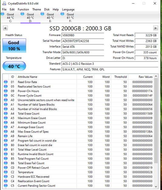Click the CrystalDiskInfo app icon in title bar

pyautogui.click(x=4, y=3)
